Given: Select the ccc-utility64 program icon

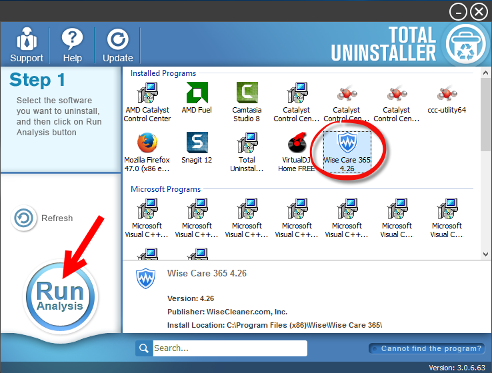Looking at the screenshot, I should (x=447, y=93).
